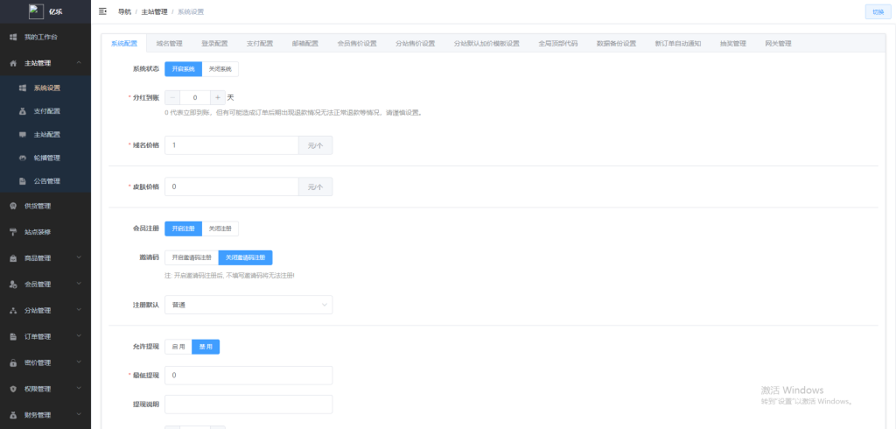Viewport: 896px width, 429px height.
Task: Expand the 分站管理 menu chevron
Action: (x=79, y=310)
